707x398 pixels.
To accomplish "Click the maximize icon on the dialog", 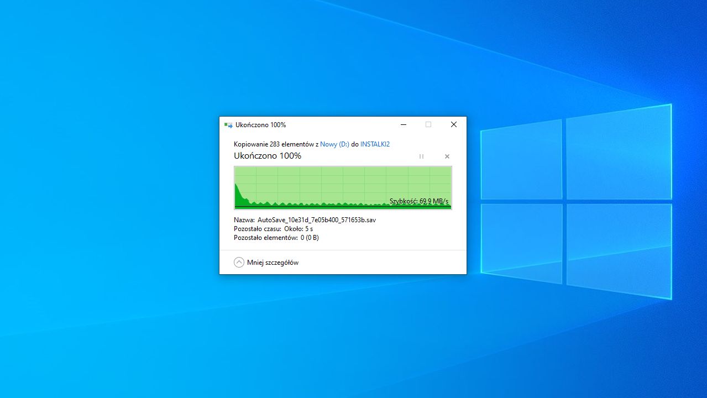I will [x=428, y=124].
